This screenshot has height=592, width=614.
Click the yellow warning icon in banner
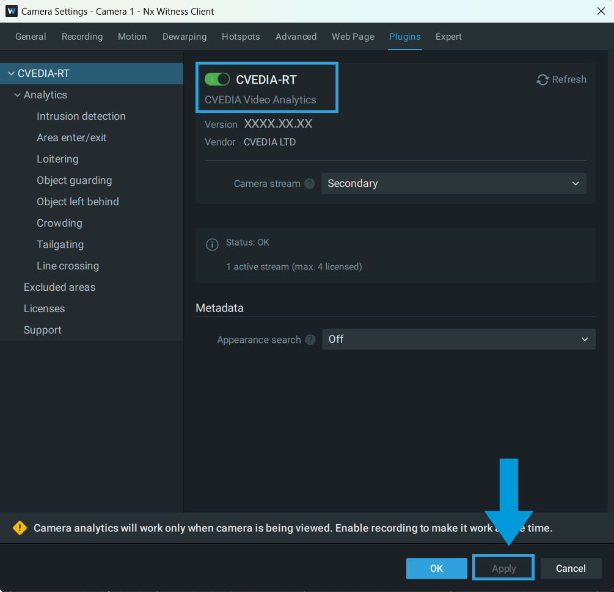point(20,528)
